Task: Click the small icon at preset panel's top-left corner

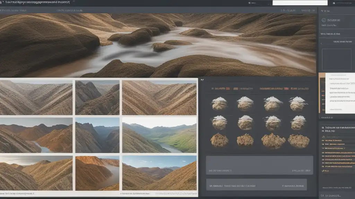Action: 203,80
